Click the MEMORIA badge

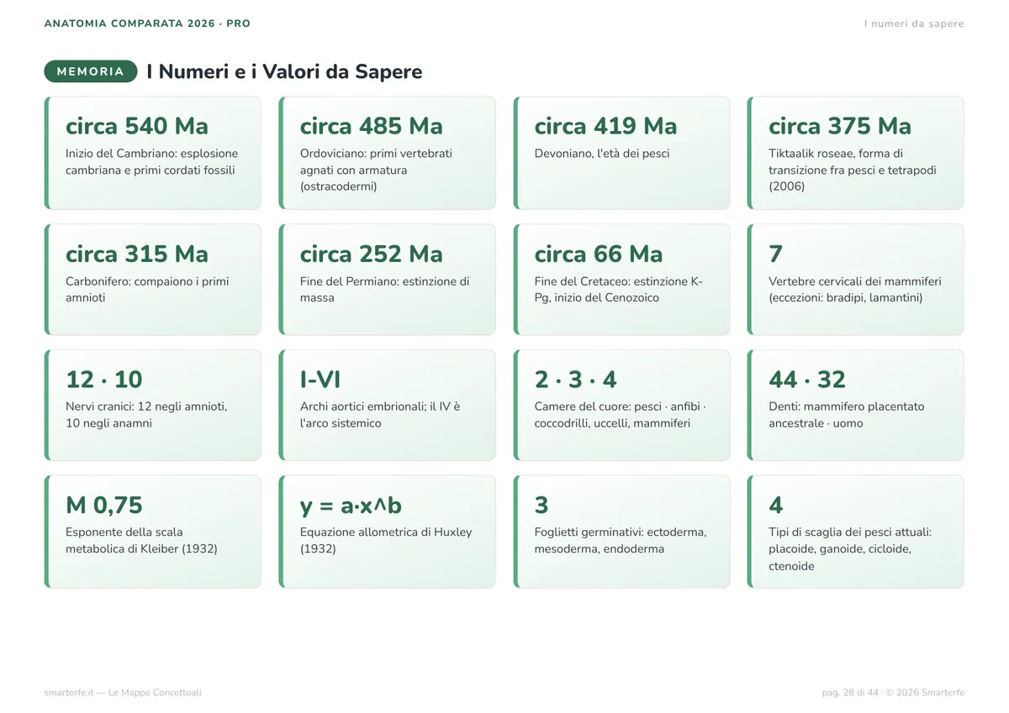pyautogui.click(x=91, y=71)
